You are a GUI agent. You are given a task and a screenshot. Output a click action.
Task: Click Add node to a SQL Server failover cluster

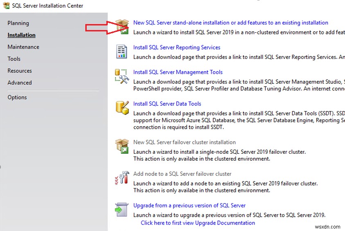[182, 174]
